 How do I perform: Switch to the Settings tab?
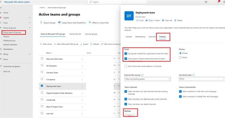click(163, 37)
